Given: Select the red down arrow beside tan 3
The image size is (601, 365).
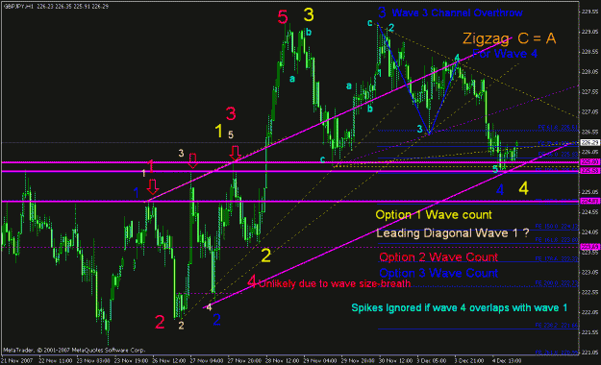Looking at the screenshot, I should click(192, 160).
